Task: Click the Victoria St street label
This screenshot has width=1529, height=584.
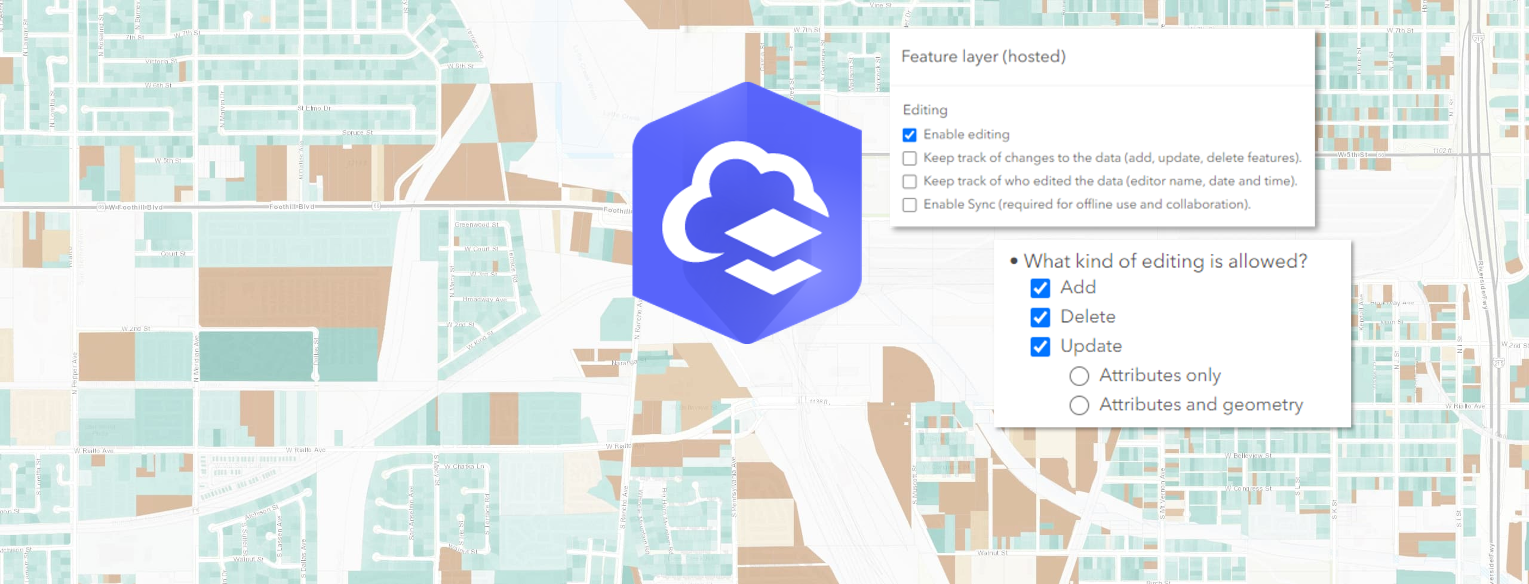Action: 161,61
